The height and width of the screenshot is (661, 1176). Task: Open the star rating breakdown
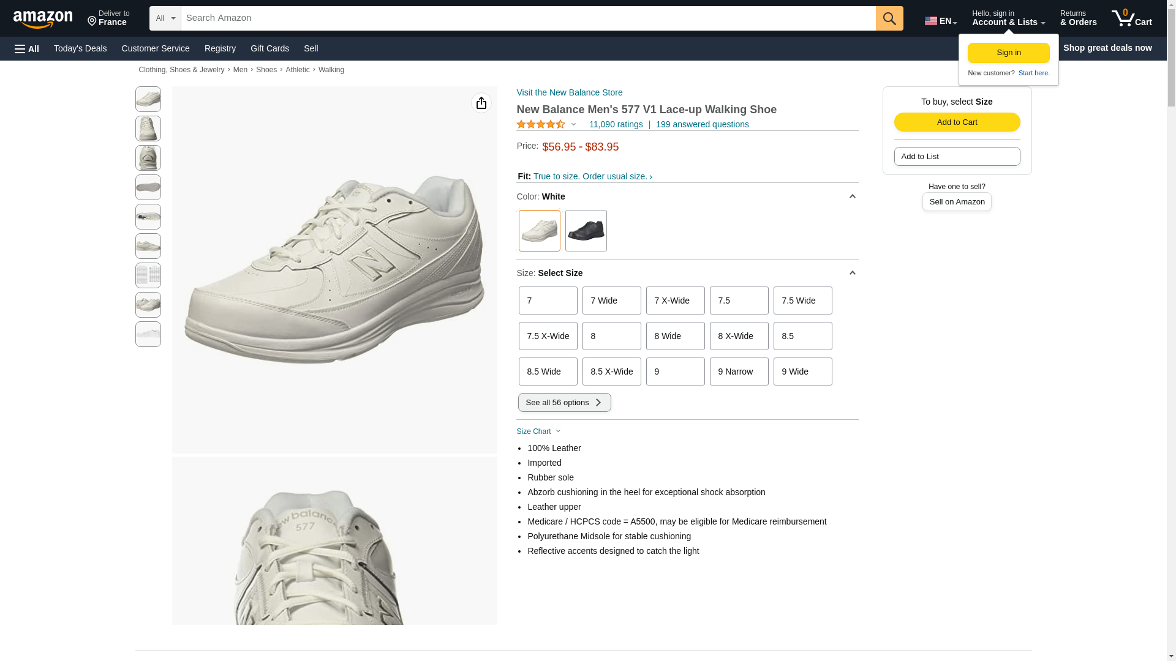point(546,124)
